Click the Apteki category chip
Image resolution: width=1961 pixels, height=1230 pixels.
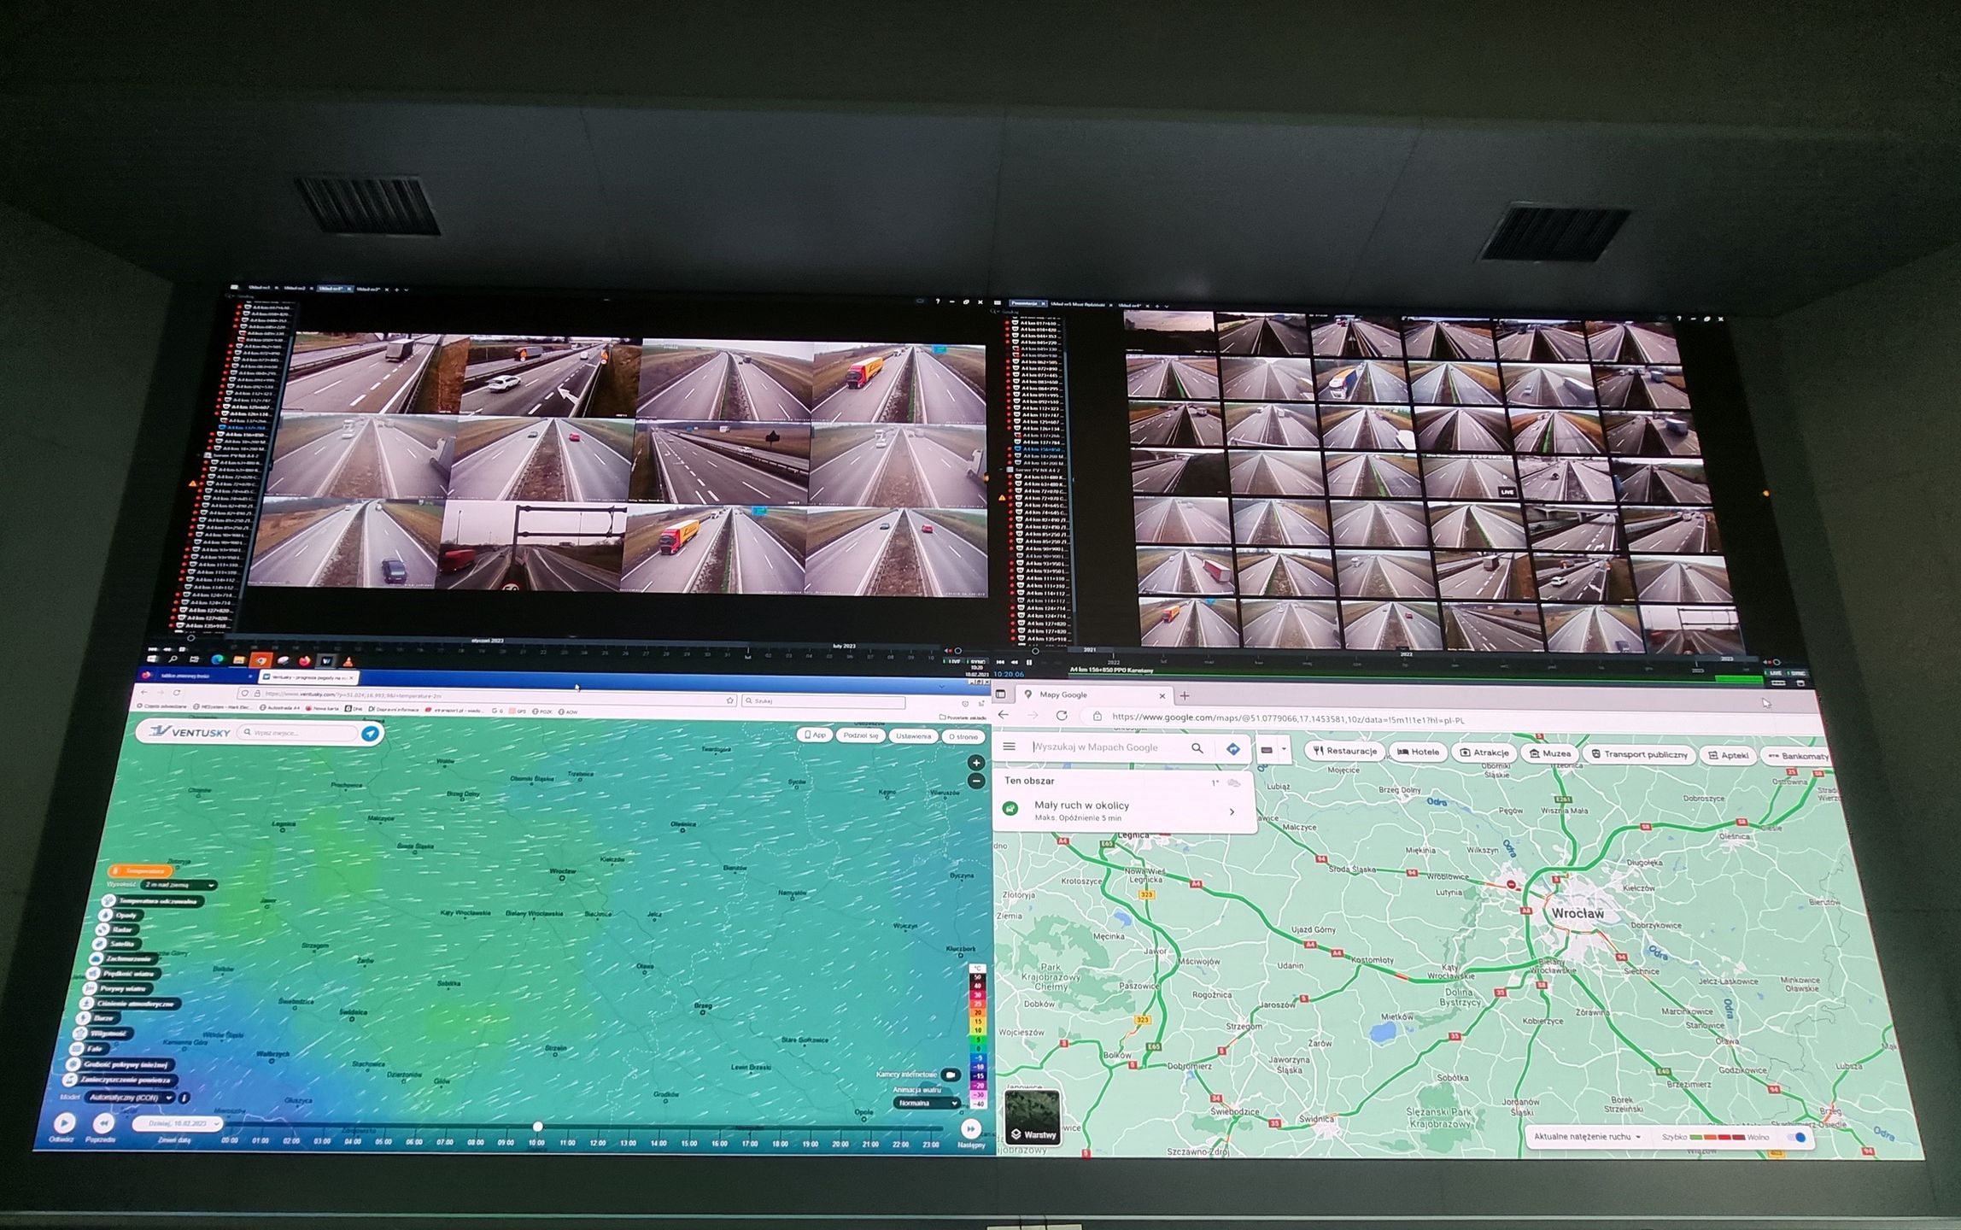click(1728, 755)
